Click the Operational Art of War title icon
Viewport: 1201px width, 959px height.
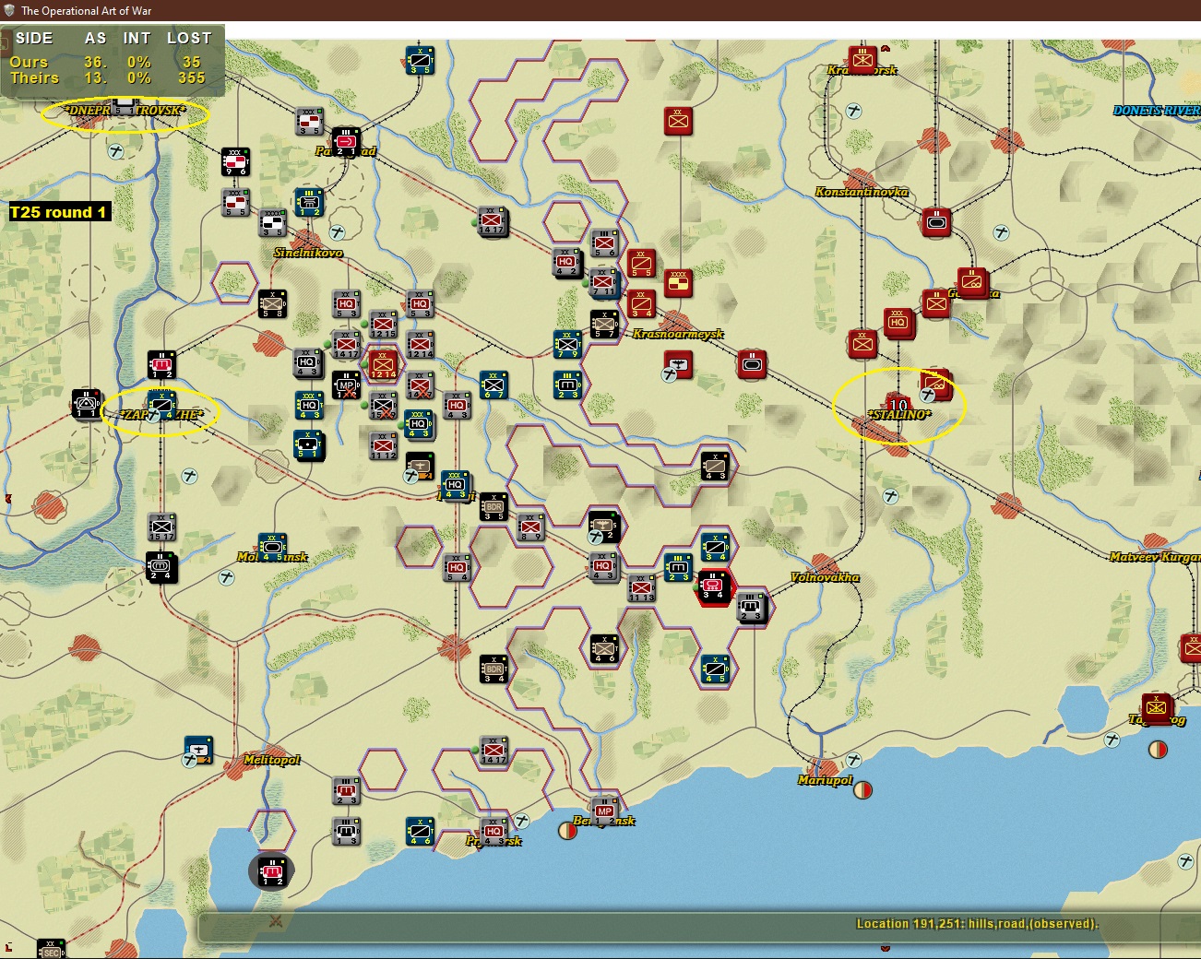[9, 10]
